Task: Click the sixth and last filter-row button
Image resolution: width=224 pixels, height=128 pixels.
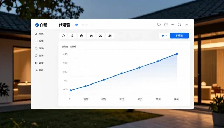Action: pyautogui.click(x=110, y=35)
